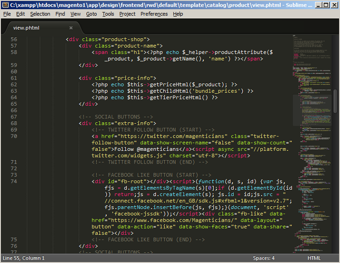
Task: Click the class="price-info" div line
Action: point(118,78)
